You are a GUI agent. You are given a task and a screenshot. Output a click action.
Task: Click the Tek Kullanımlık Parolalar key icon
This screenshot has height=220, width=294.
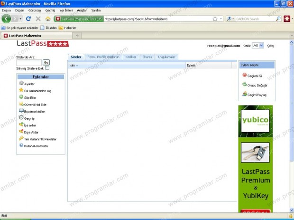(x=21, y=138)
